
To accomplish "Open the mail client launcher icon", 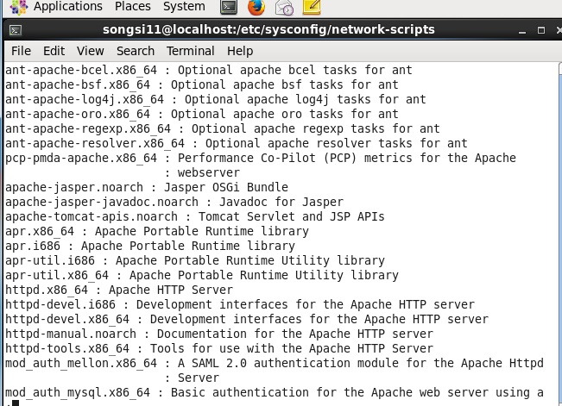I will pos(284,7).
